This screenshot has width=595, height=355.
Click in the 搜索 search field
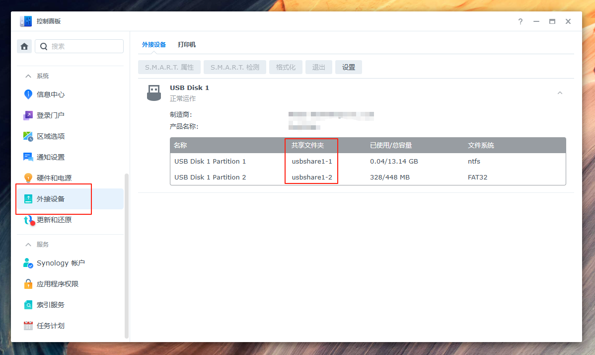click(x=84, y=46)
